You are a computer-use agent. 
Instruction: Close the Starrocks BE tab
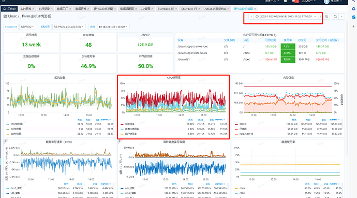pyautogui.click(x=176, y=9)
